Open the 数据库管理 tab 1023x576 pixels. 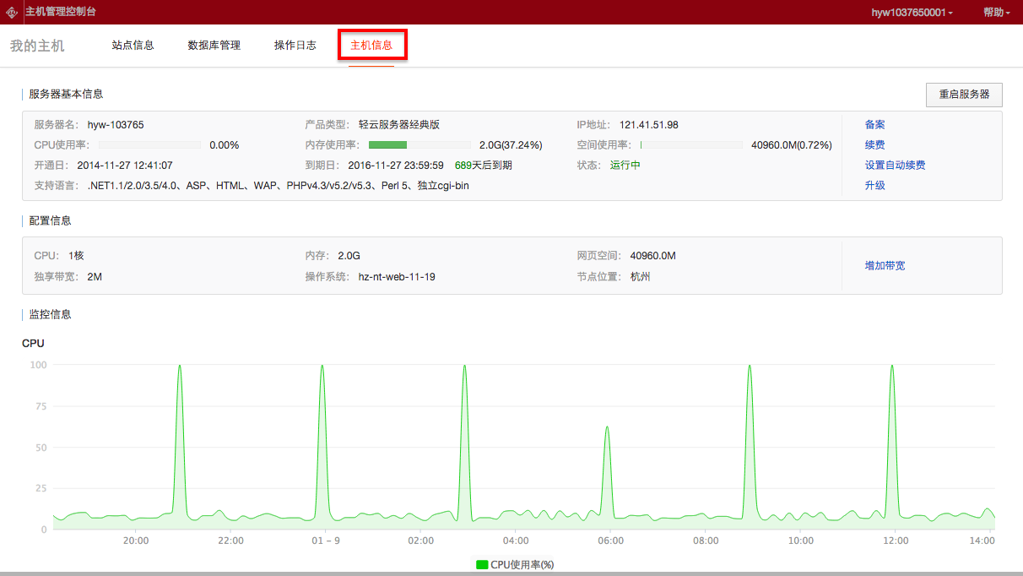click(x=214, y=46)
